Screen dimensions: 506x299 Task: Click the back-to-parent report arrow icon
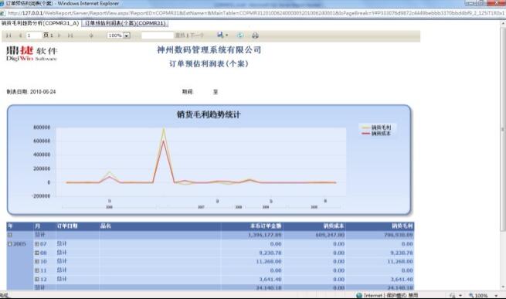[x=91, y=36]
